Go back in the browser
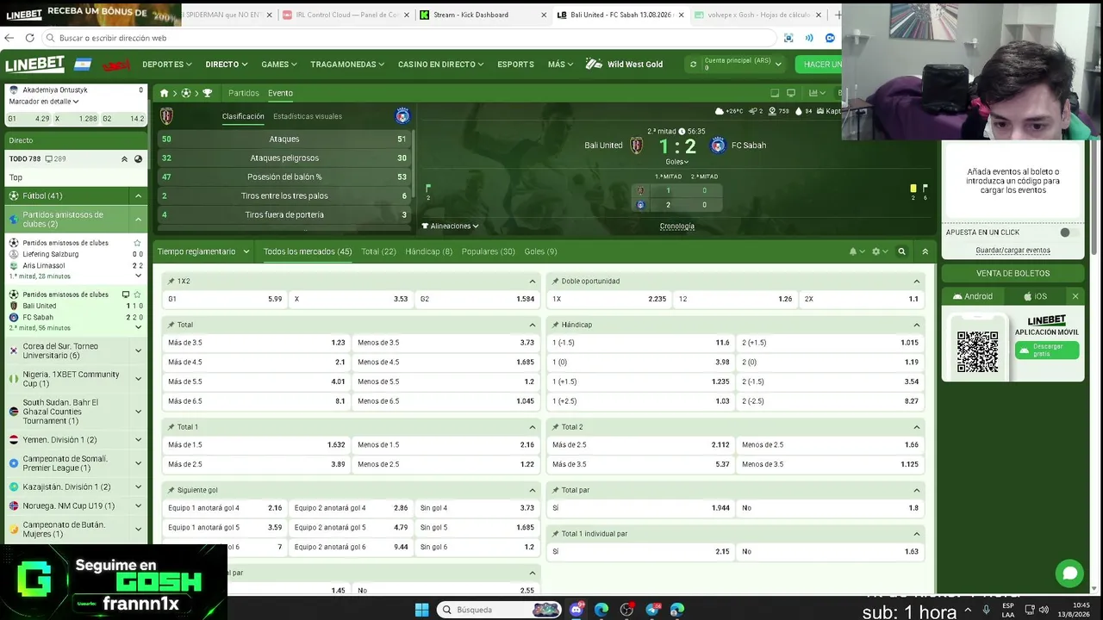This screenshot has height=620, width=1103. 9,38
